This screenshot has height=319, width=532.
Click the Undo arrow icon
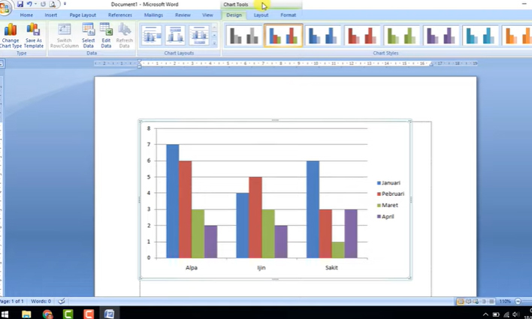tap(29, 5)
